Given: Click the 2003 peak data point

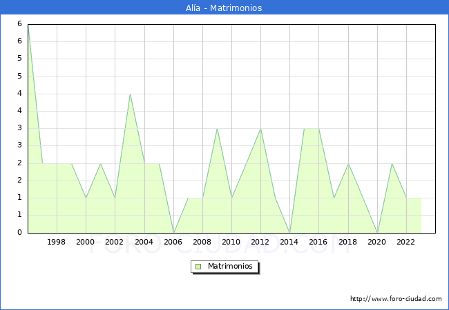Looking at the screenshot, I should [x=130, y=94].
